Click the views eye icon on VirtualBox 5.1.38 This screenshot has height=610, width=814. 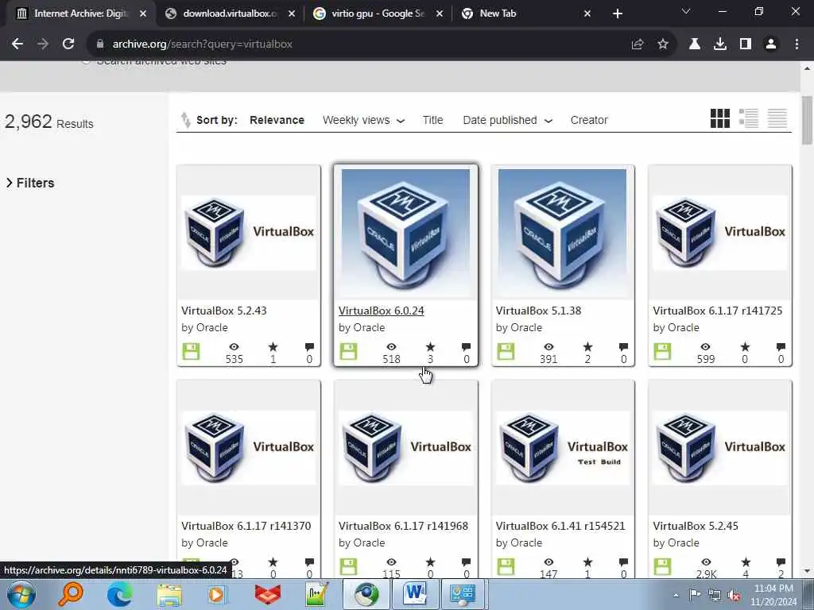[x=548, y=346]
